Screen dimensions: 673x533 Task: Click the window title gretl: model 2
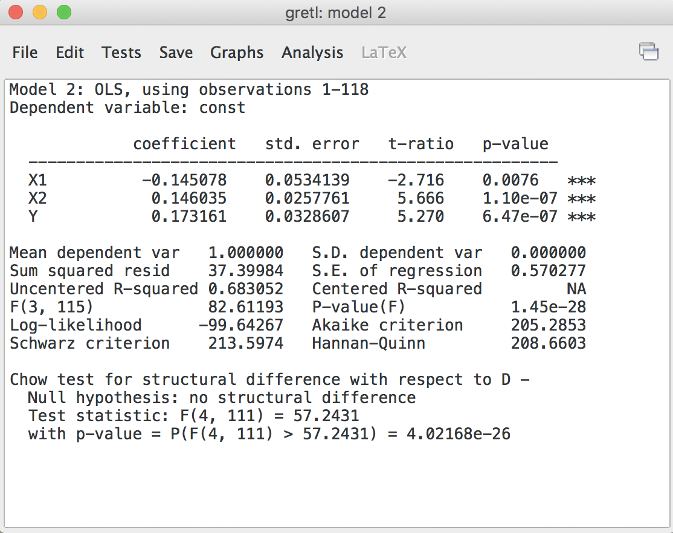point(336,11)
